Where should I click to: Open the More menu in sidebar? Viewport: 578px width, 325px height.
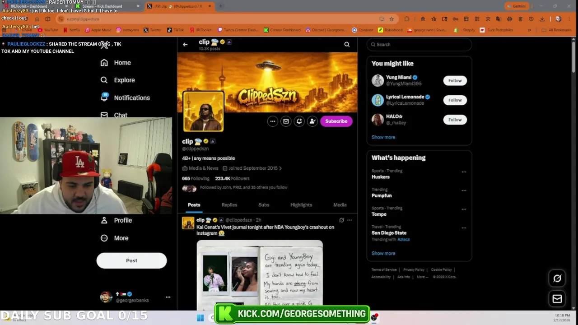click(115, 238)
